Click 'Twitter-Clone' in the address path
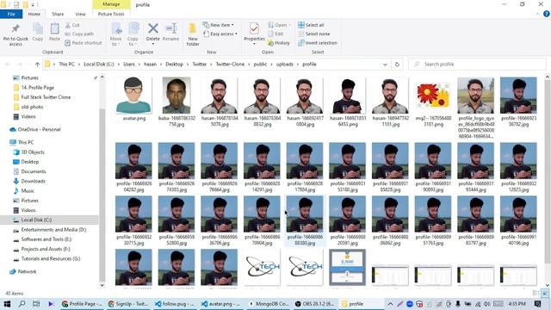 (230, 65)
